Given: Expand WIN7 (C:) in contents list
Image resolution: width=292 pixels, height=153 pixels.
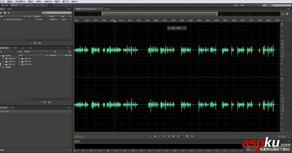Looking at the screenshot, I should pyautogui.click(x=19, y=64).
